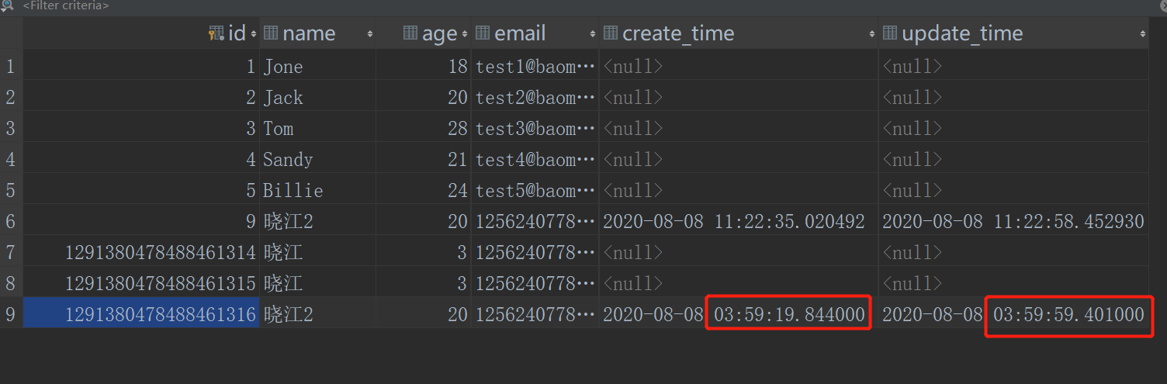Click the column icon next to create_time header
1167x384 pixels.
point(611,33)
